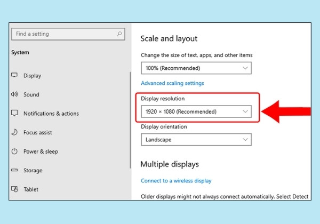This screenshot has width=320, height=224.
Task: Focus the Find a setting search field
Action: click(68, 34)
